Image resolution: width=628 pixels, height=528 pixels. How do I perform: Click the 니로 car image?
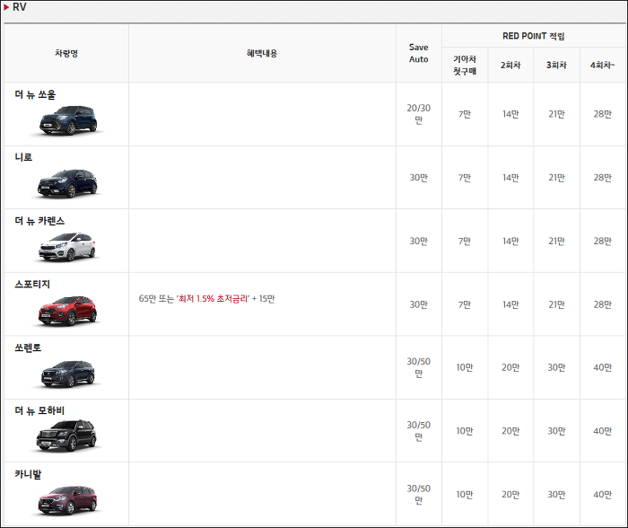[68, 183]
